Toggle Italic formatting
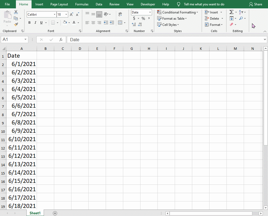The width and height of the screenshot is (268, 216). [35, 23]
